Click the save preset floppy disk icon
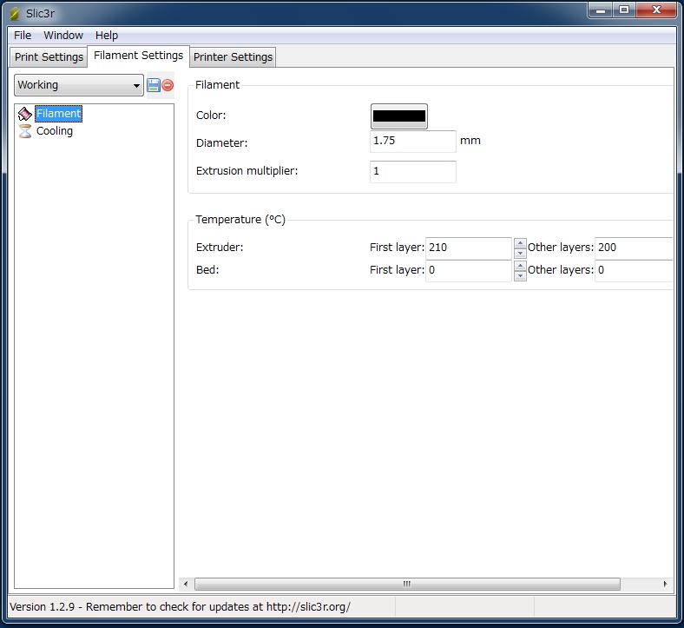Viewport: 684px width, 628px height. coord(153,85)
